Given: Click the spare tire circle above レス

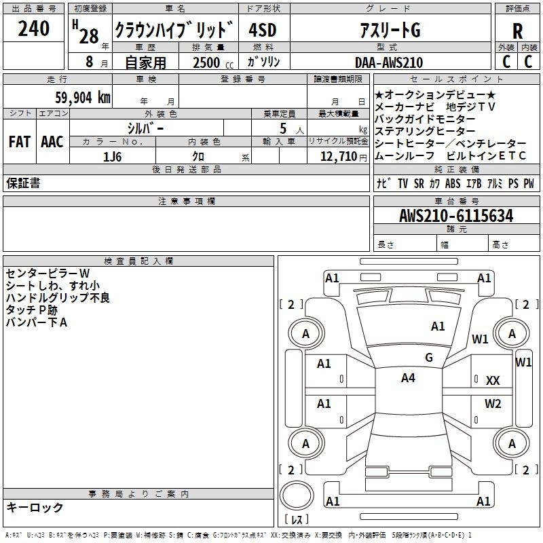Looking at the screenshot, I should click(x=297, y=495).
